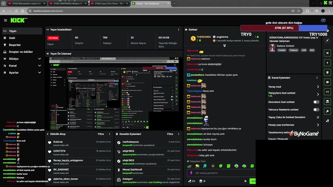Click Recep_tayyip_erdogannn in the activity feed

68,161
